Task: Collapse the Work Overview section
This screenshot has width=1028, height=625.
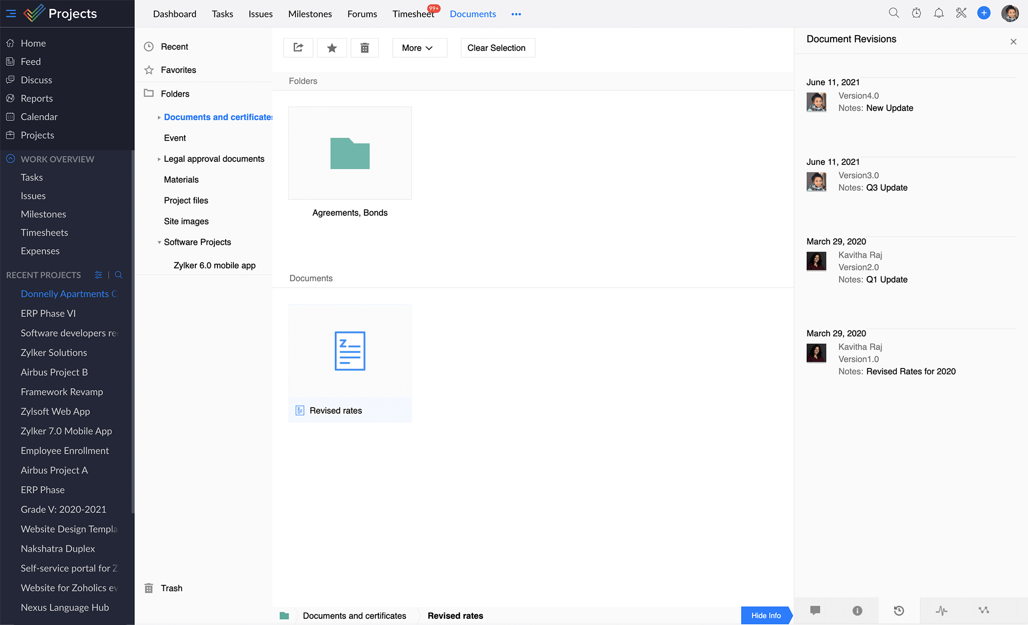Action: click(10, 159)
